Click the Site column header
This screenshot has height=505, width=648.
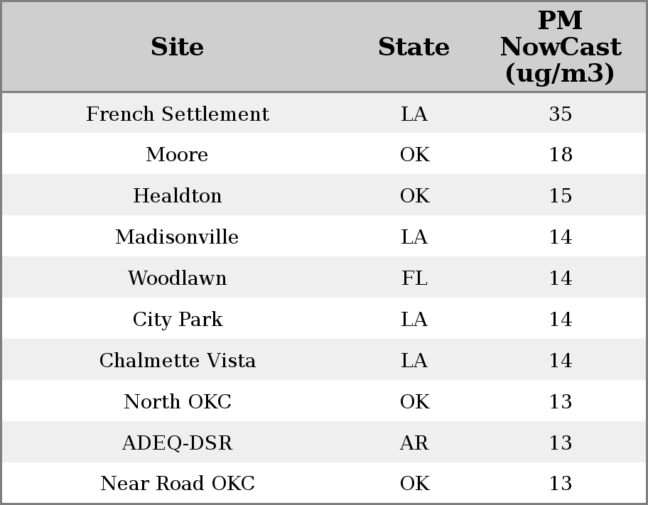[177, 47]
